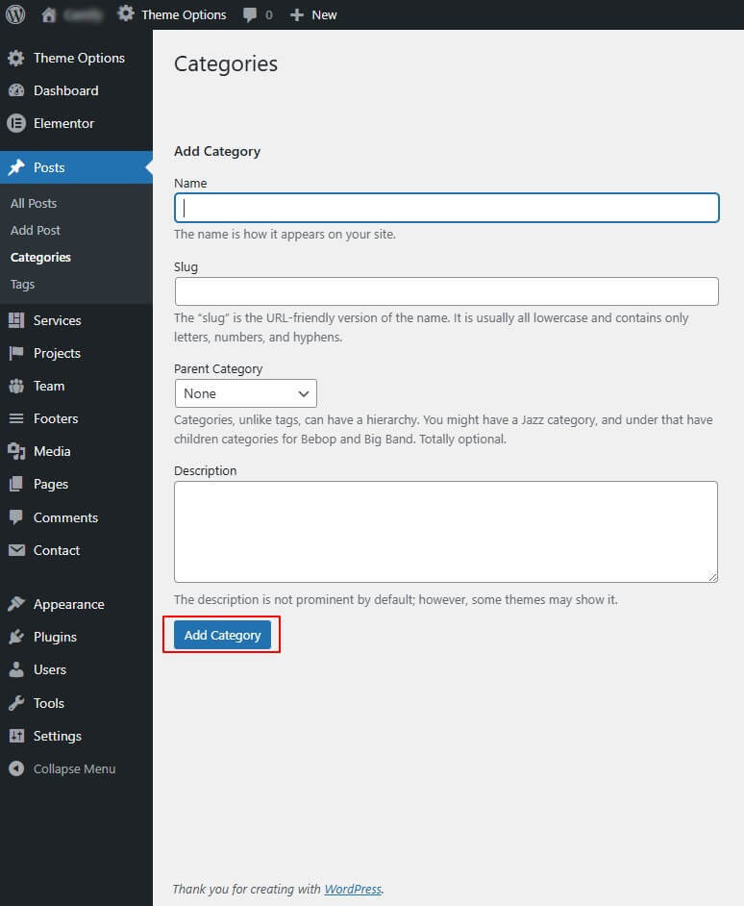Image resolution: width=744 pixels, height=906 pixels.
Task: Open the New content menu in admin bar
Action: tap(313, 15)
